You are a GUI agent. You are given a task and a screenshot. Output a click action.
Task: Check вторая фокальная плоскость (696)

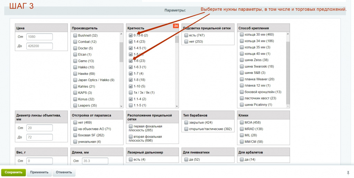coord(131,137)
